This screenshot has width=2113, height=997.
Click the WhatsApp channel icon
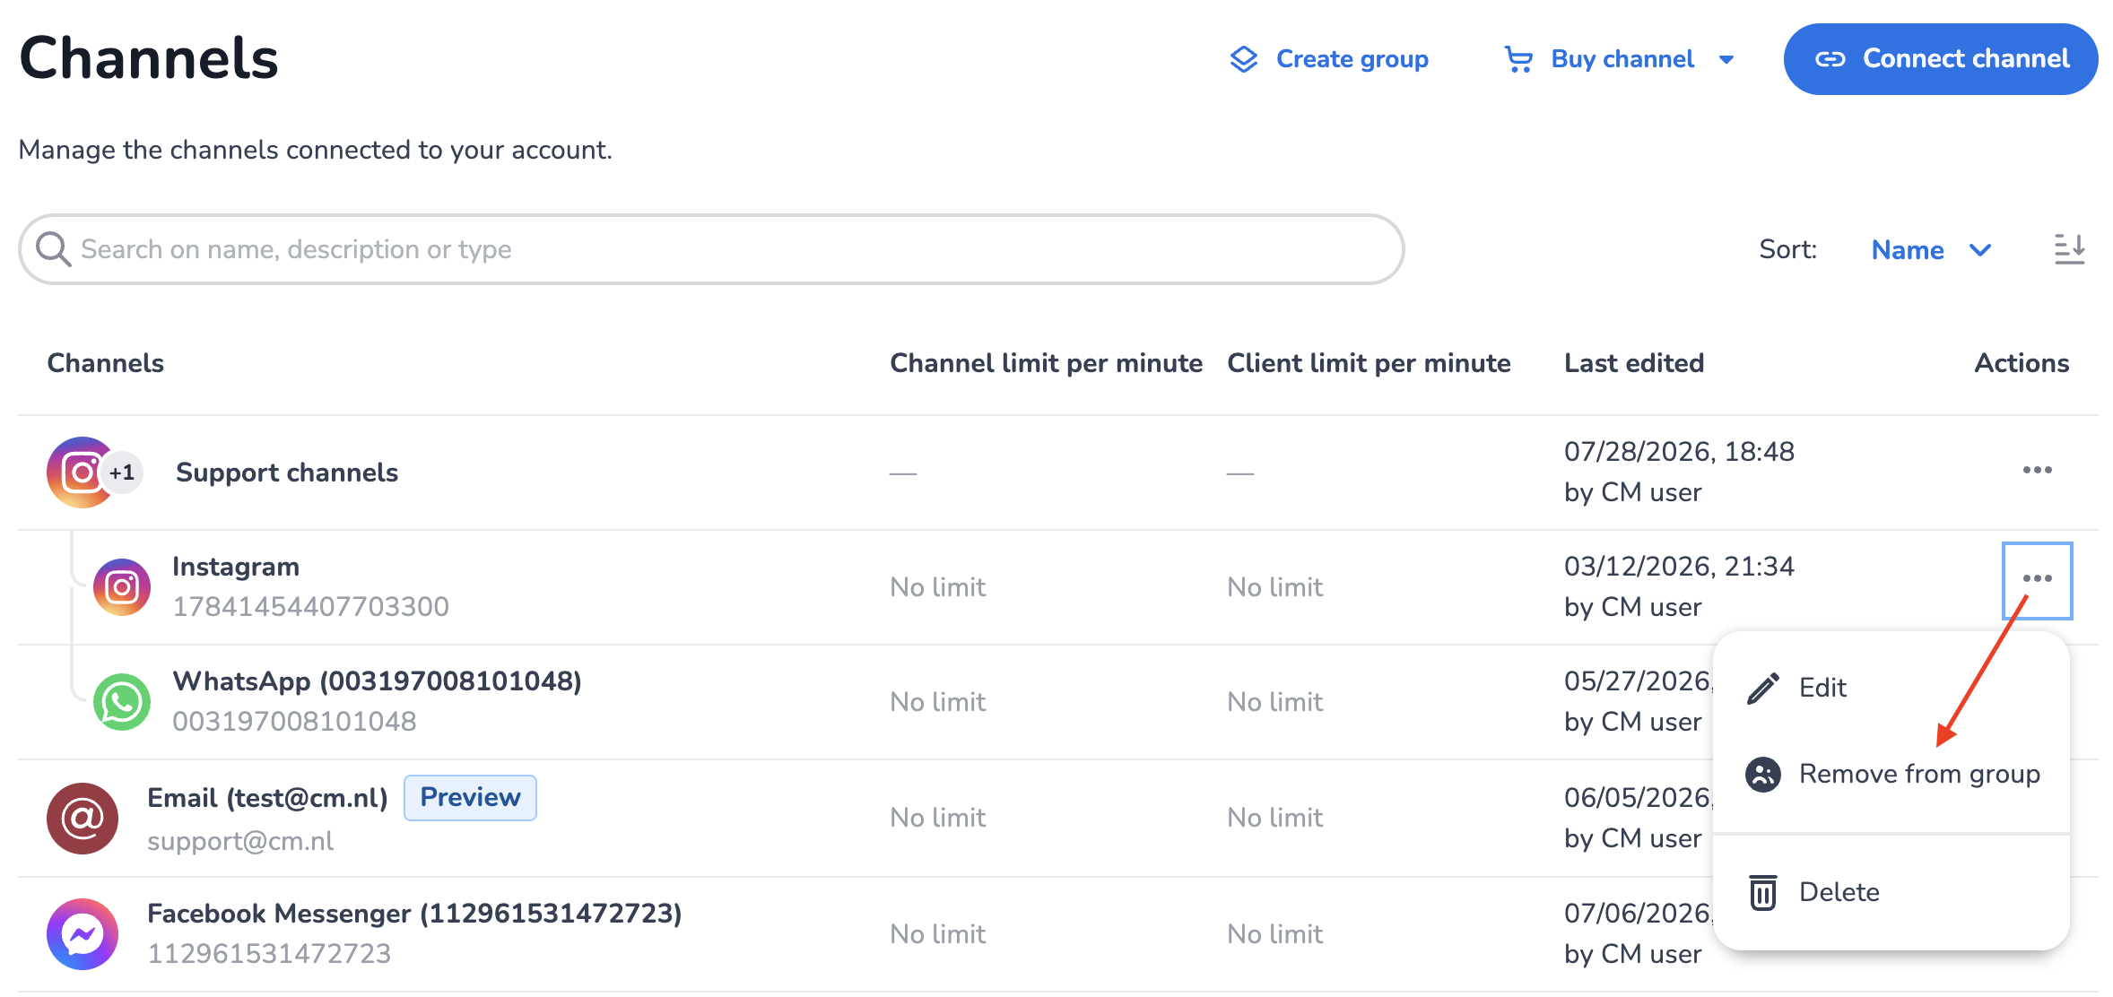[122, 702]
